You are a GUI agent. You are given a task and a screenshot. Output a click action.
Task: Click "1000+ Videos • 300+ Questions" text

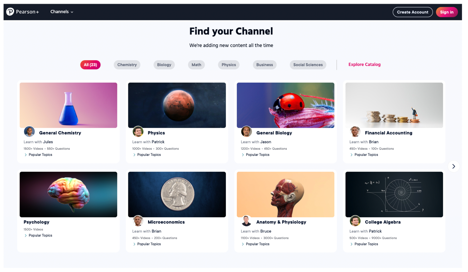[156, 149]
